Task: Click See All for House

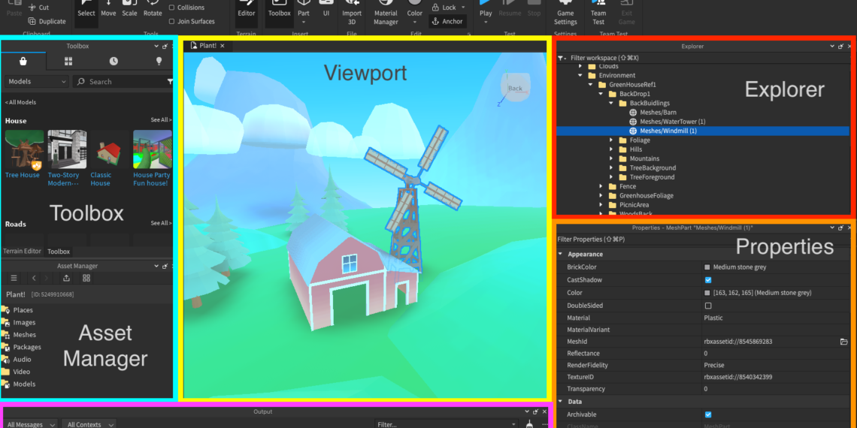Action: click(161, 120)
